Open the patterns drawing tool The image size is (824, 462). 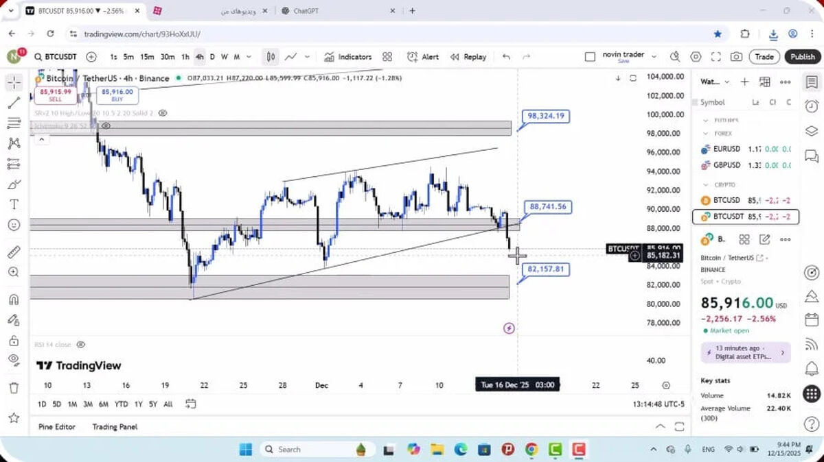tap(14, 143)
